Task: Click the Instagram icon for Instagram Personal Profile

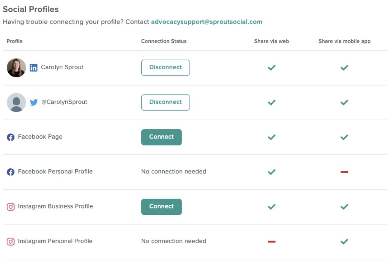Action: (10, 242)
